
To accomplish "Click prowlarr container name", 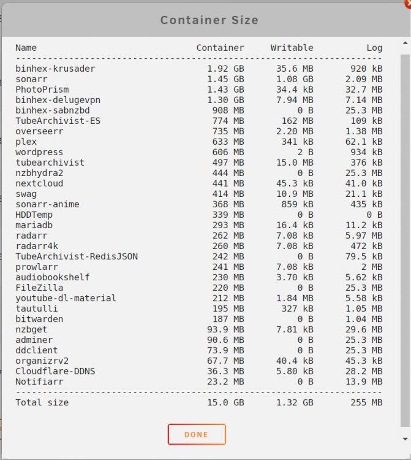I will click(x=37, y=267).
